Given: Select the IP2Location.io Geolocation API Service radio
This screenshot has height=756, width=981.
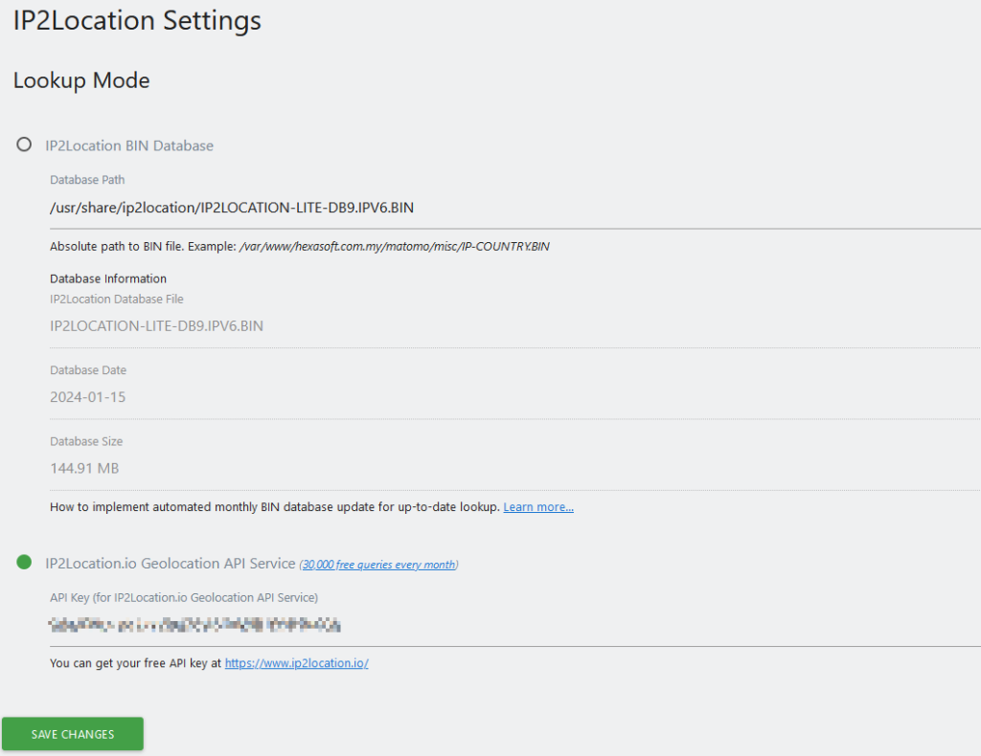Looking at the screenshot, I should tap(24, 563).
